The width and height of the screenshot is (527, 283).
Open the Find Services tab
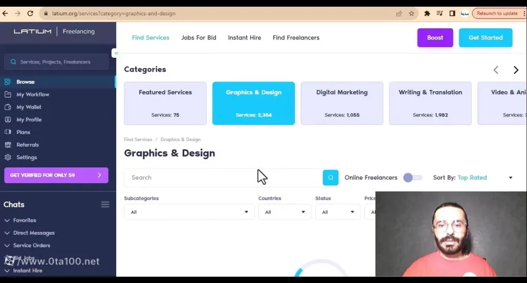coord(150,38)
